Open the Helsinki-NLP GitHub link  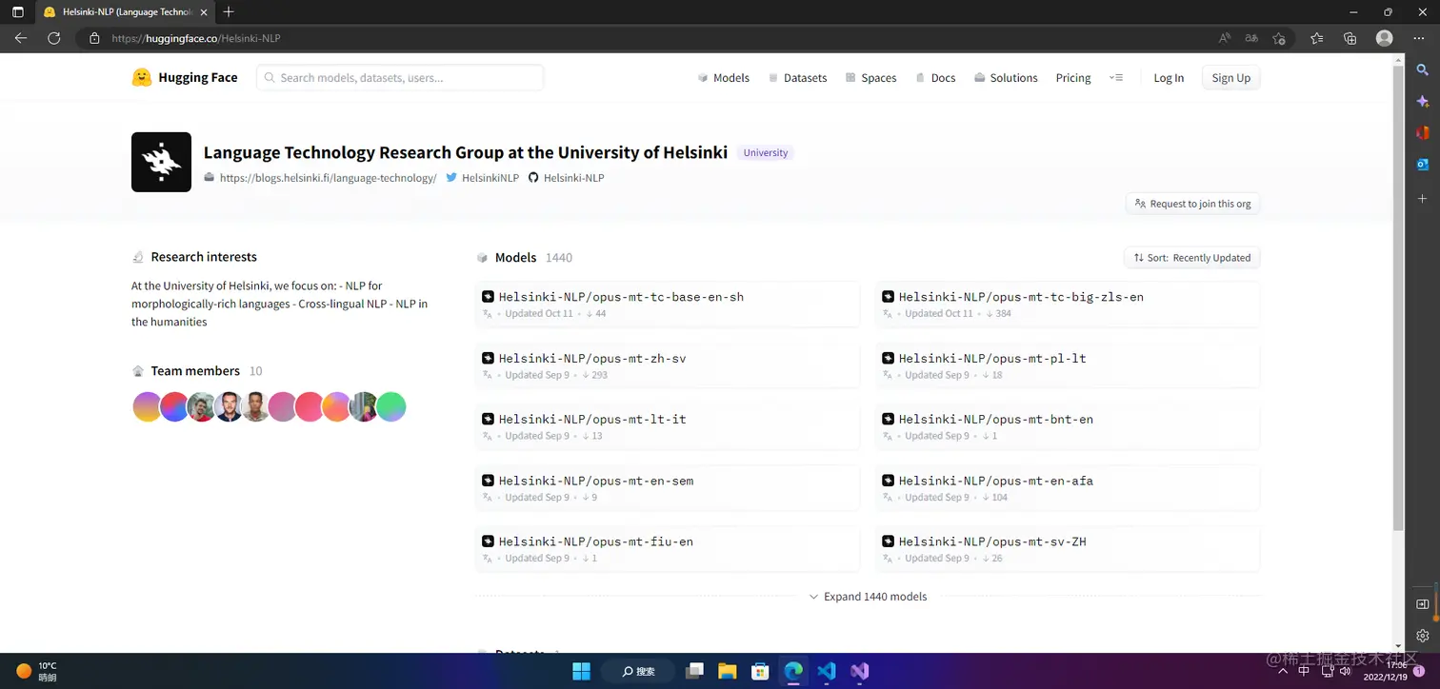pyautogui.click(x=566, y=178)
